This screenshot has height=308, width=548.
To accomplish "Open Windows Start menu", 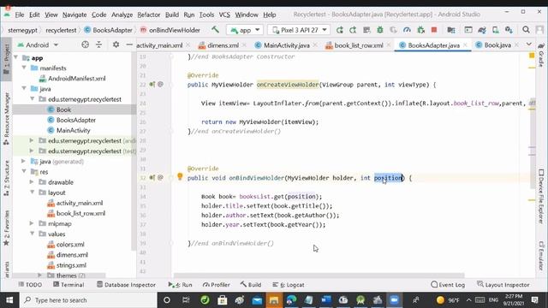I will (x=9, y=300).
